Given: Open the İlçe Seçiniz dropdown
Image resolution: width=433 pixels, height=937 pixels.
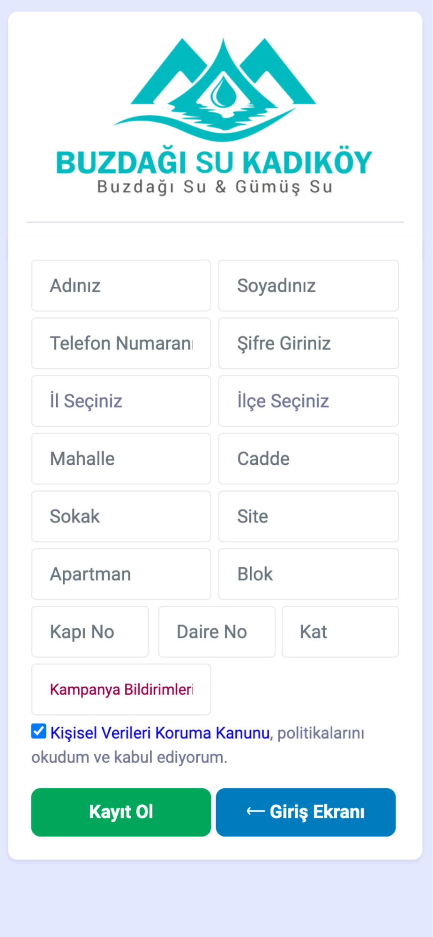Looking at the screenshot, I should pos(308,401).
